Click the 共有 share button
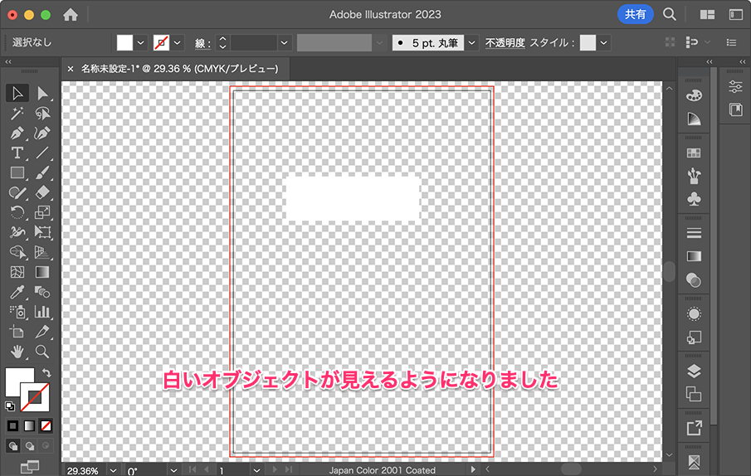Image resolution: width=751 pixels, height=476 pixels. click(x=636, y=14)
